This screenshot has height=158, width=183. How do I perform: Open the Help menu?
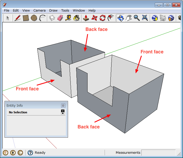point(92,11)
